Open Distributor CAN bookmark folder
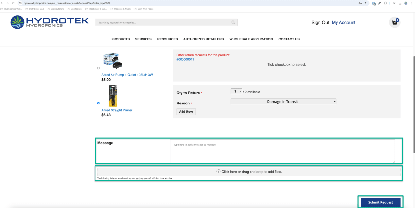This screenshot has height=208, width=415. click(35, 9)
